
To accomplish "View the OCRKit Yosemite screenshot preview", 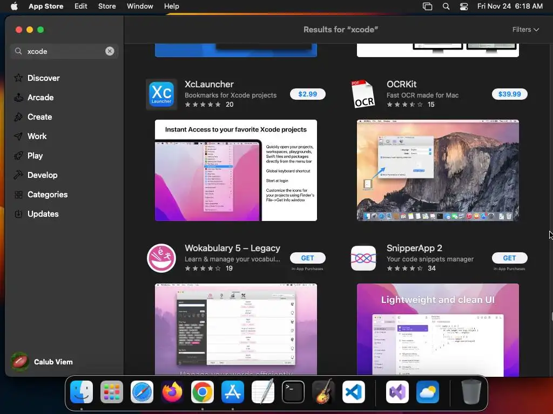I will click(x=437, y=170).
